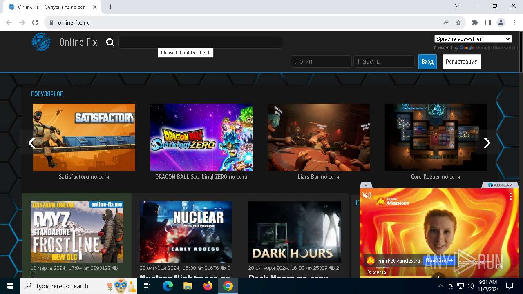
Task: Open Liars Bar thumbnail
Action: click(319, 137)
